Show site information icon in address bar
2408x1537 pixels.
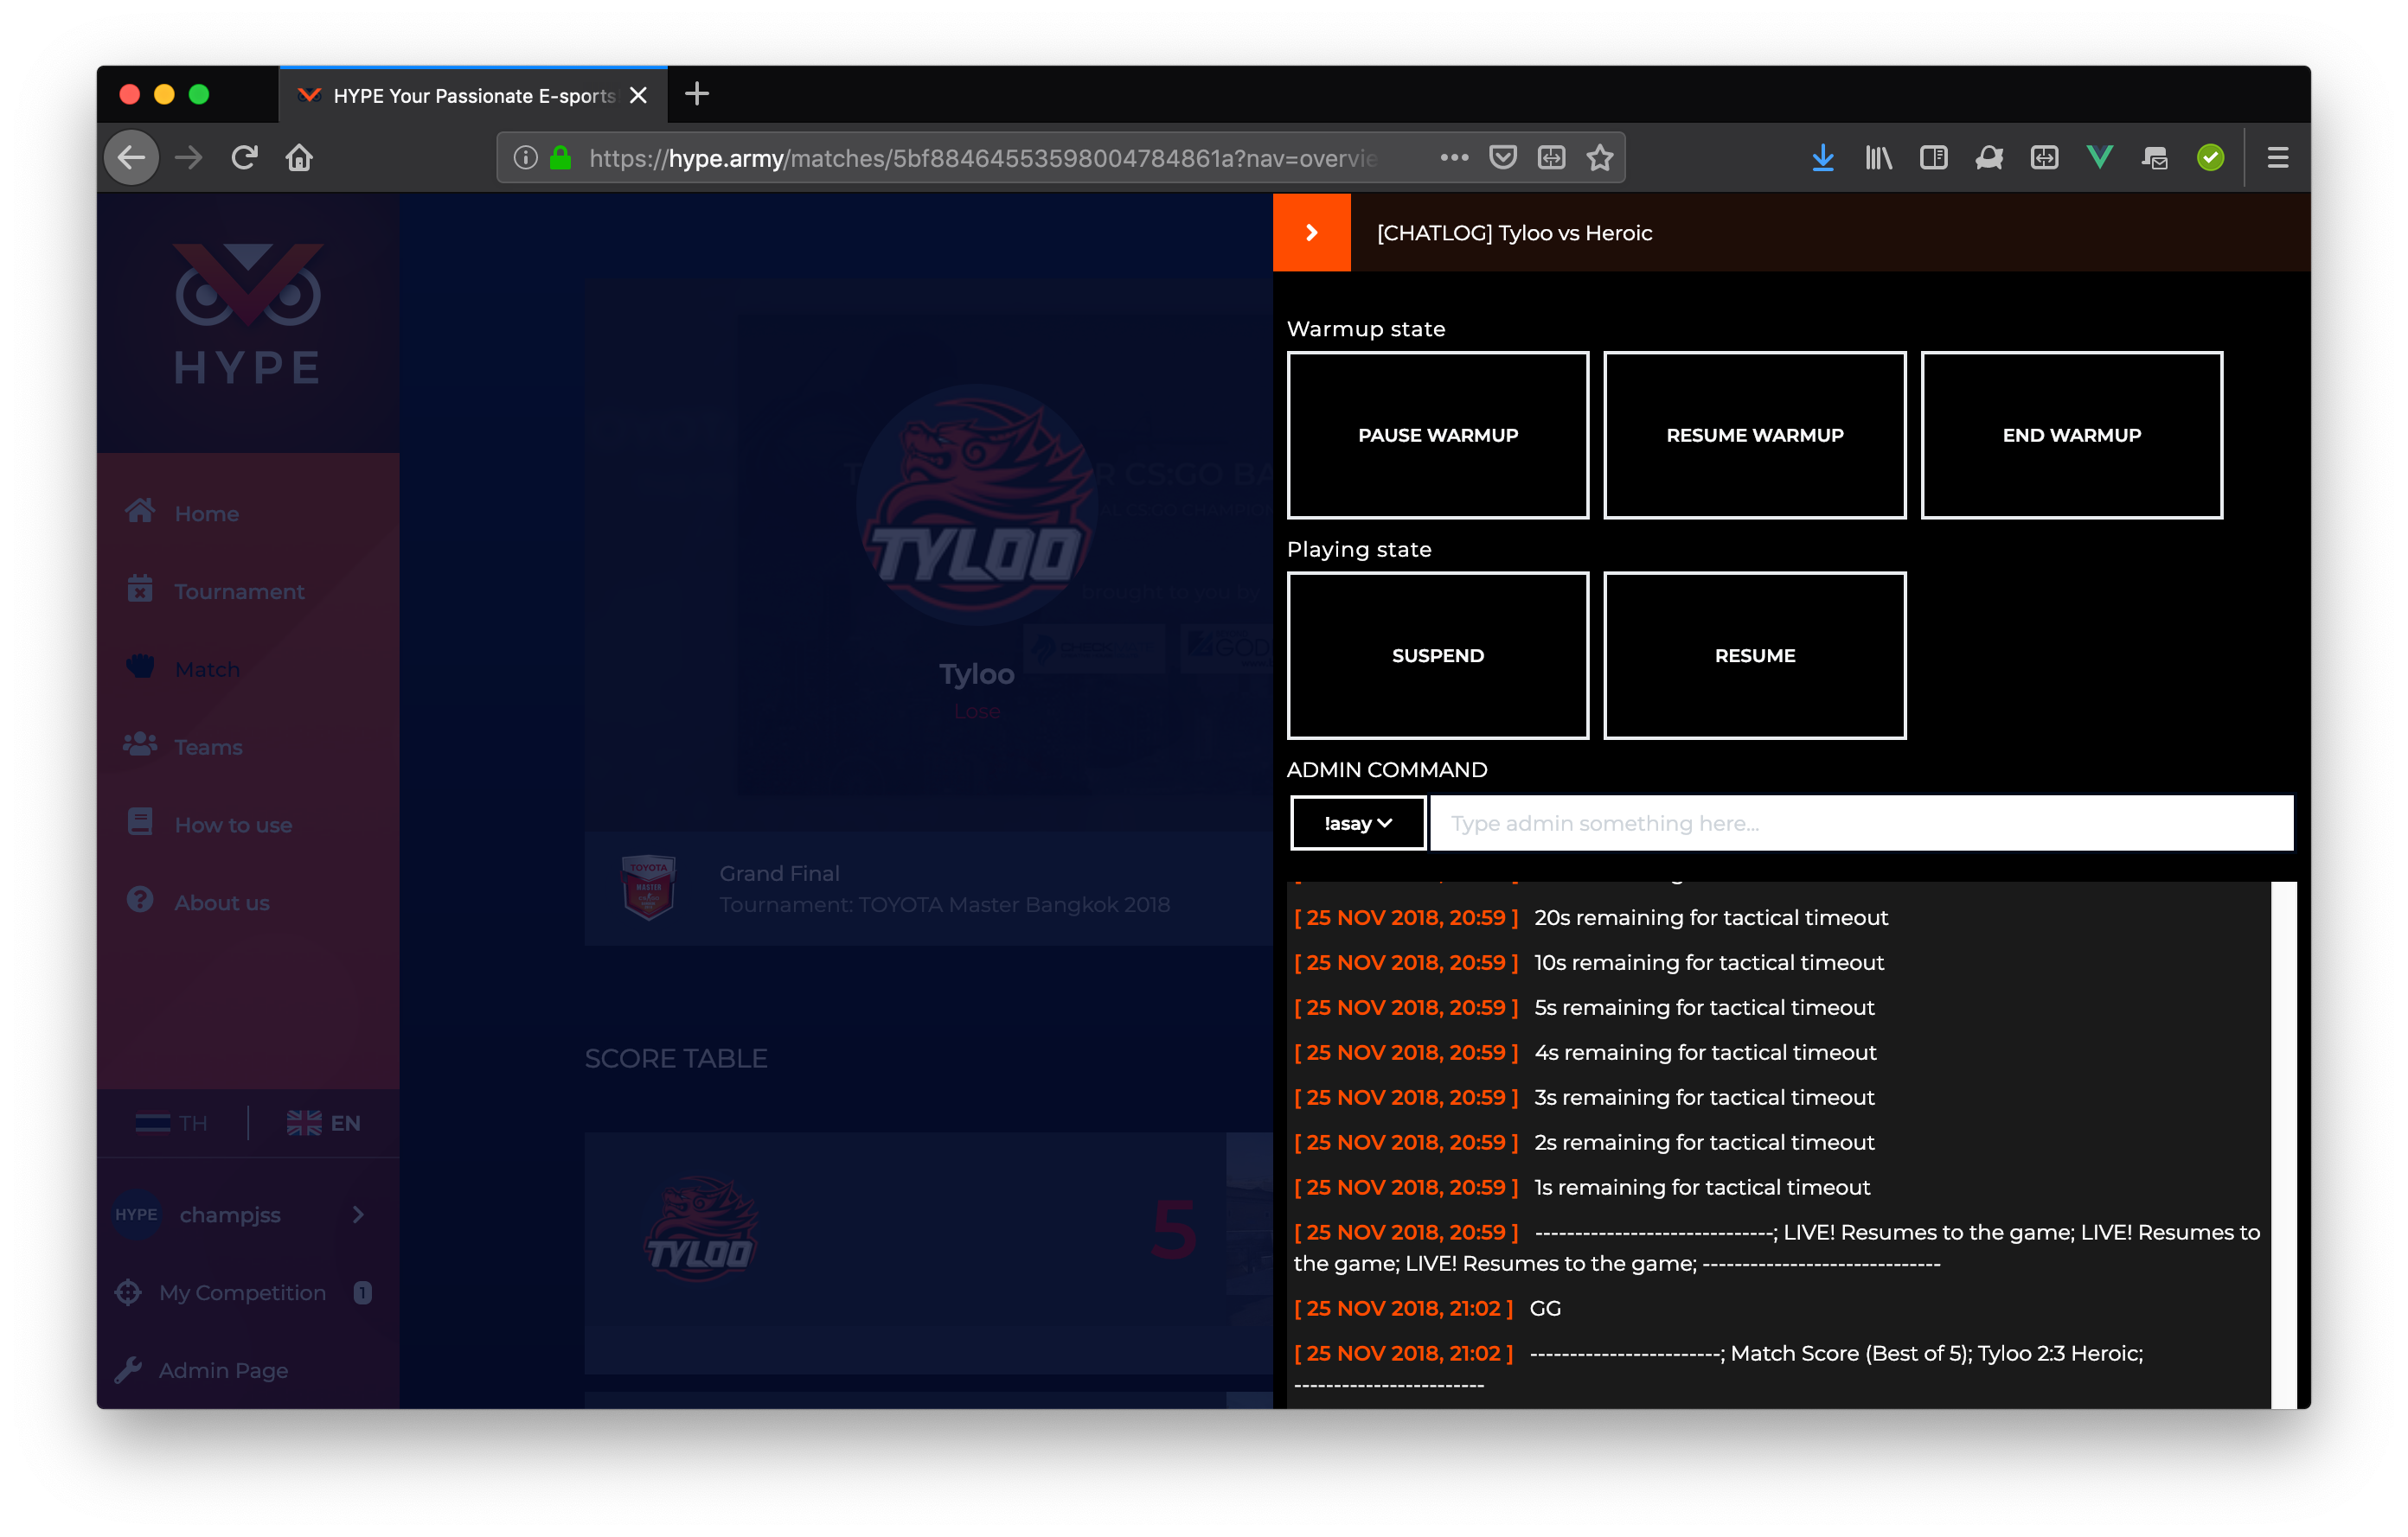click(x=525, y=158)
